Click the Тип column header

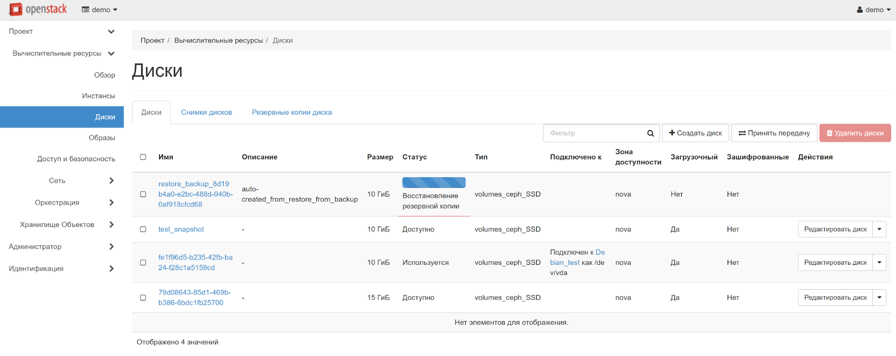point(481,157)
